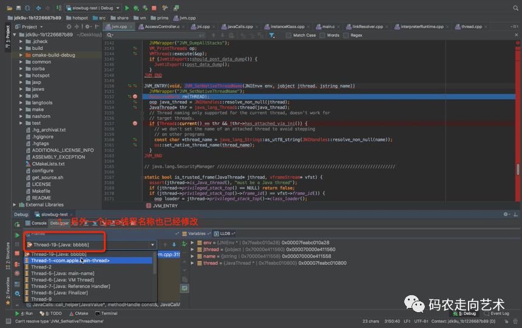Click Resume Program green arrow in Debug panel

coord(17,236)
